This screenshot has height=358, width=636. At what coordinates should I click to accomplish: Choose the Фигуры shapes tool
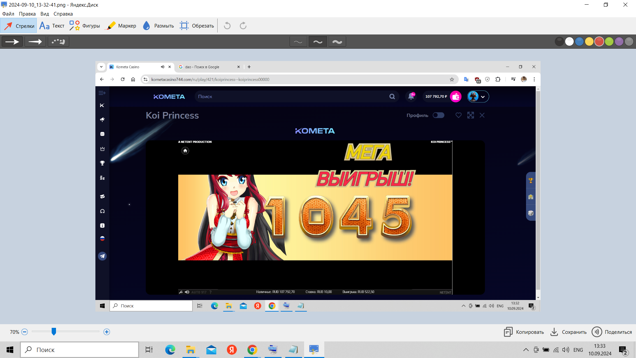(x=85, y=26)
